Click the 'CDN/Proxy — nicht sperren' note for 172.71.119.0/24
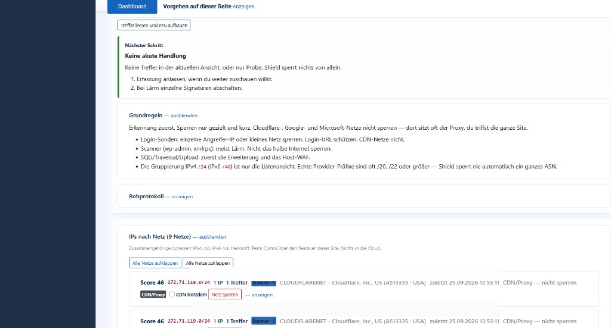The width and height of the screenshot is (611, 328). pos(539,321)
